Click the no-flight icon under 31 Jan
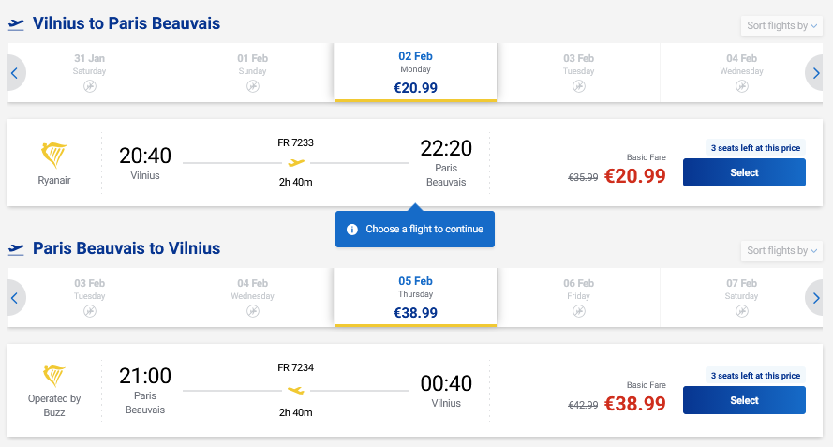Viewport: 833px width, 447px height. [x=90, y=86]
